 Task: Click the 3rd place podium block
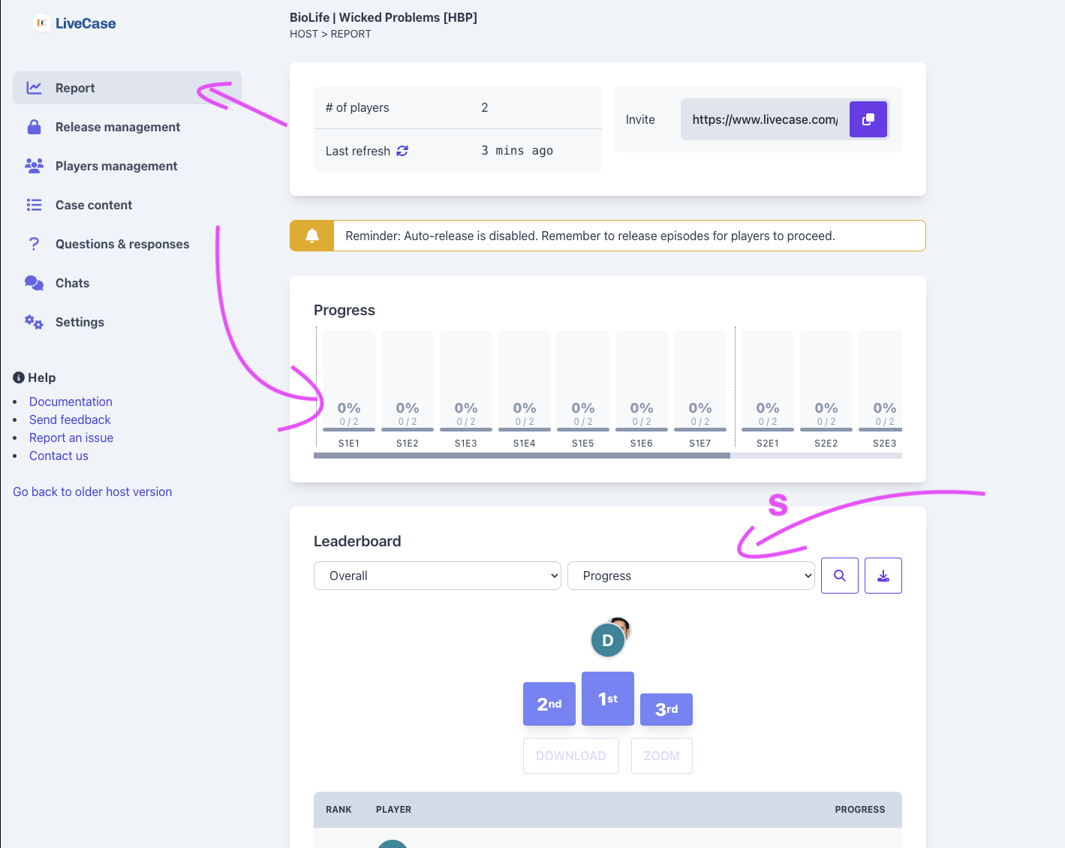tap(666, 709)
